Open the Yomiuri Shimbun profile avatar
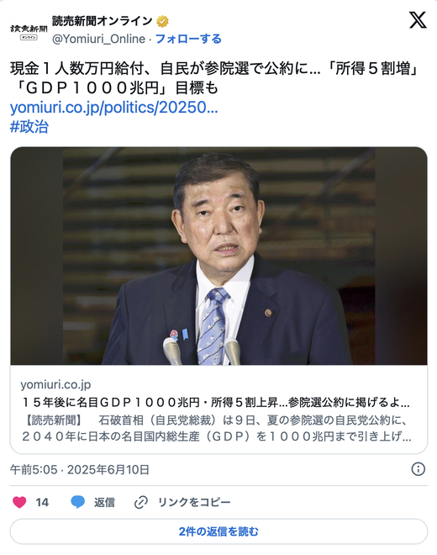Screen dimensions: 437x555 click(29, 29)
